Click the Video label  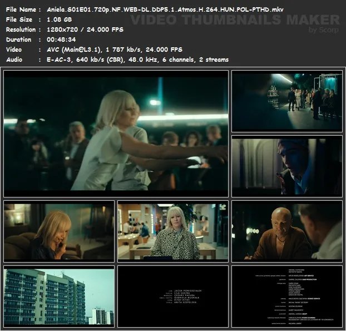[x=14, y=50]
